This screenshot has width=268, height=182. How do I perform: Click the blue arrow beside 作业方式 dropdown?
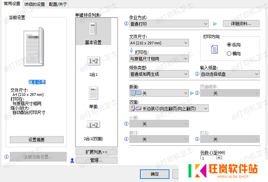coord(214,23)
